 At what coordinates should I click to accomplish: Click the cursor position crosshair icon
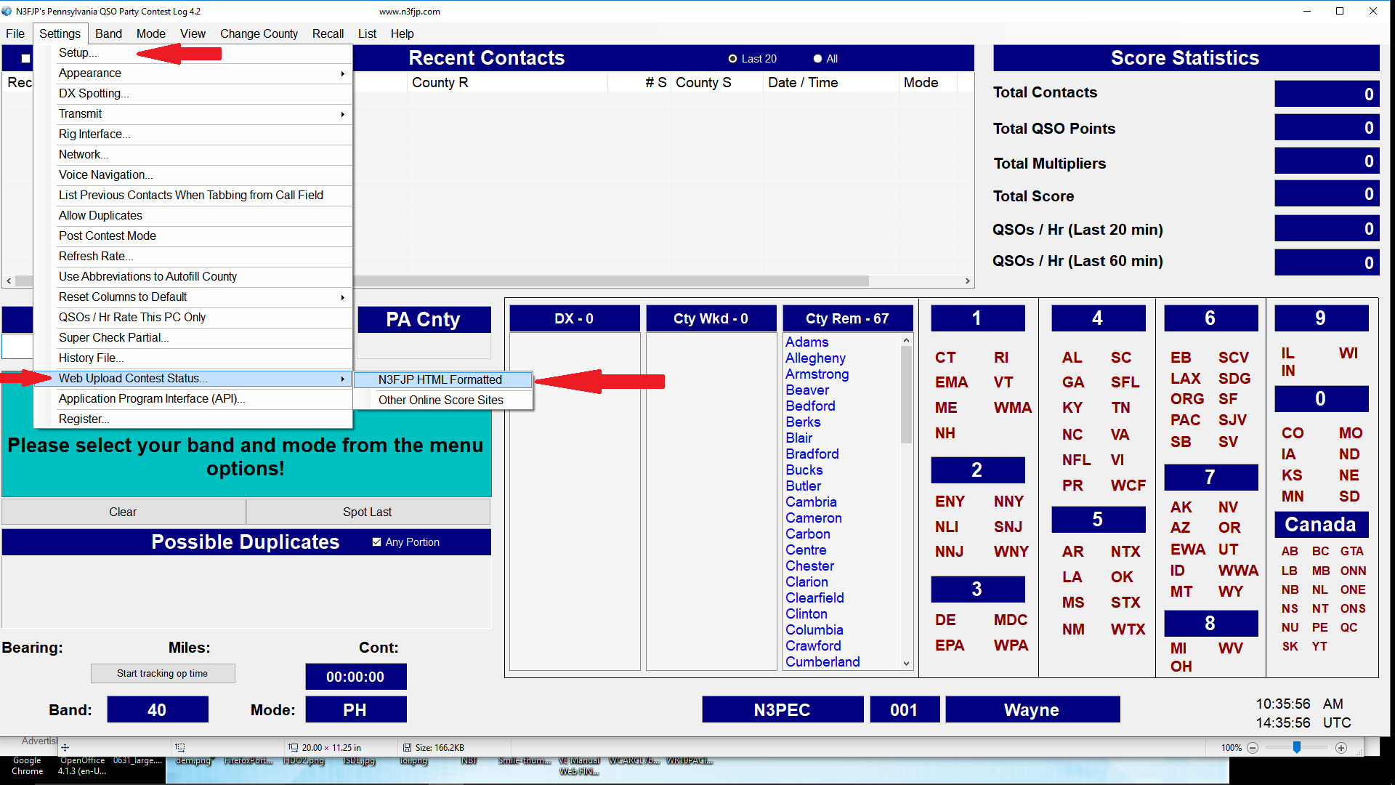pos(65,747)
